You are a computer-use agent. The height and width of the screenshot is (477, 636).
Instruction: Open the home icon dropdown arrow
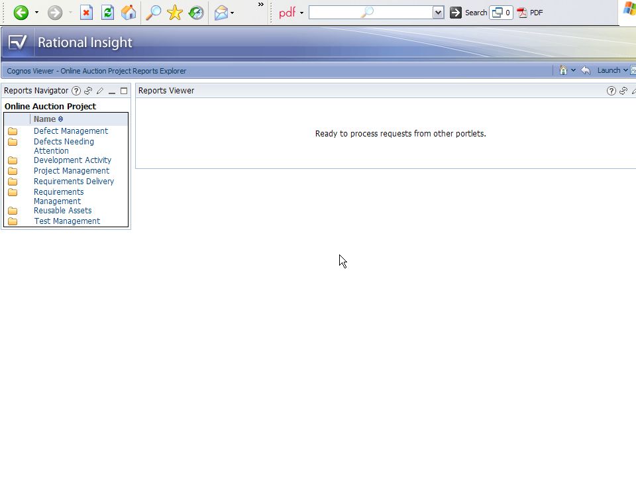click(573, 70)
